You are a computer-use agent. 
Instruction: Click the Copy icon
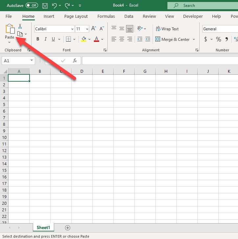pyautogui.click(x=20, y=34)
